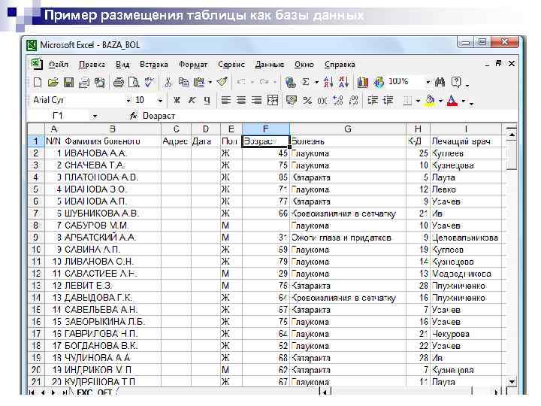Run spelling check

150,82
